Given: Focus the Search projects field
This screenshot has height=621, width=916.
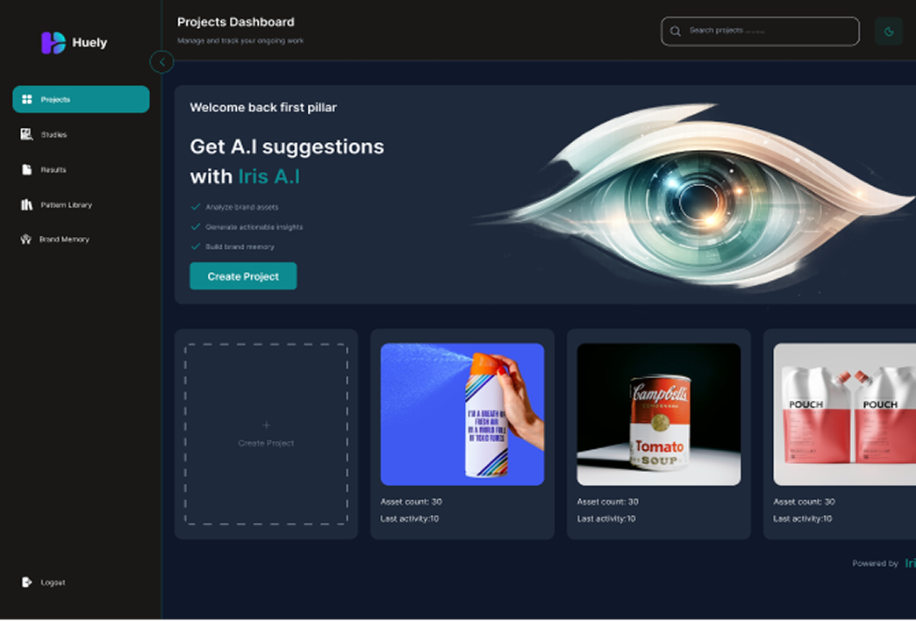Looking at the screenshot, I should (760, 32).
